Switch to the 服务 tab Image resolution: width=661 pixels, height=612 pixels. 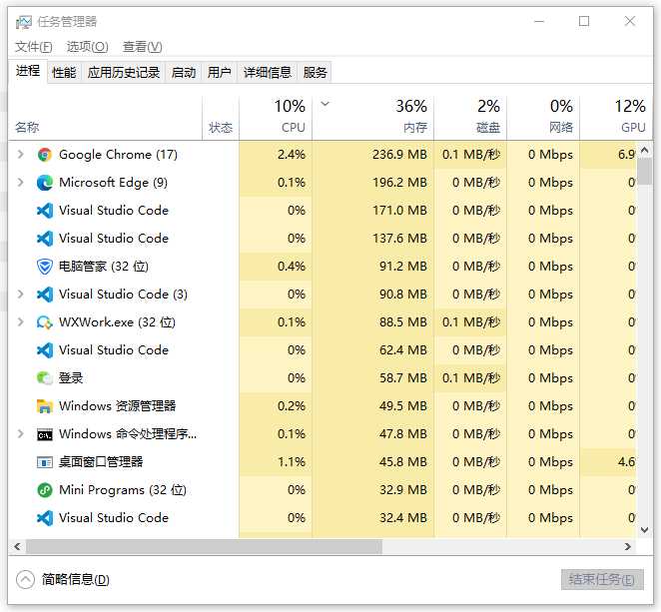coord(315,73)
